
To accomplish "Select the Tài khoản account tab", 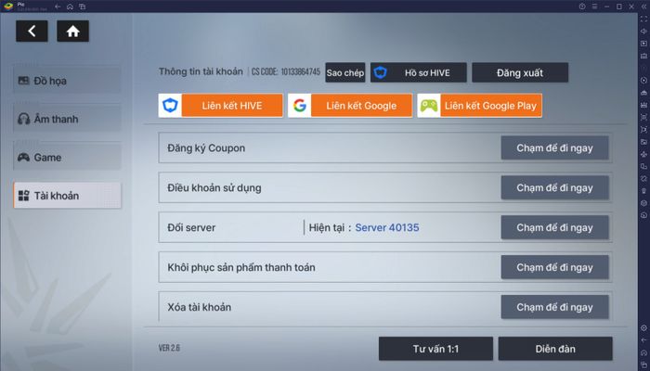I will coord(67,196).
